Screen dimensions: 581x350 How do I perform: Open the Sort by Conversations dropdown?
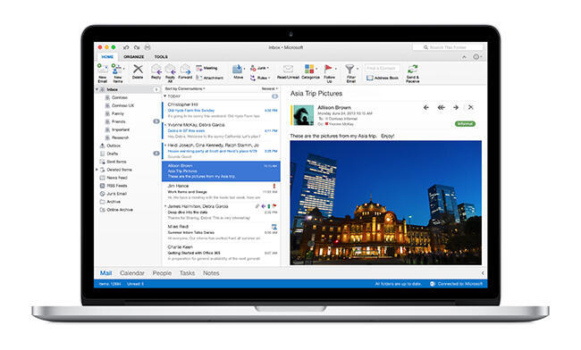click(x=185, y=88)
